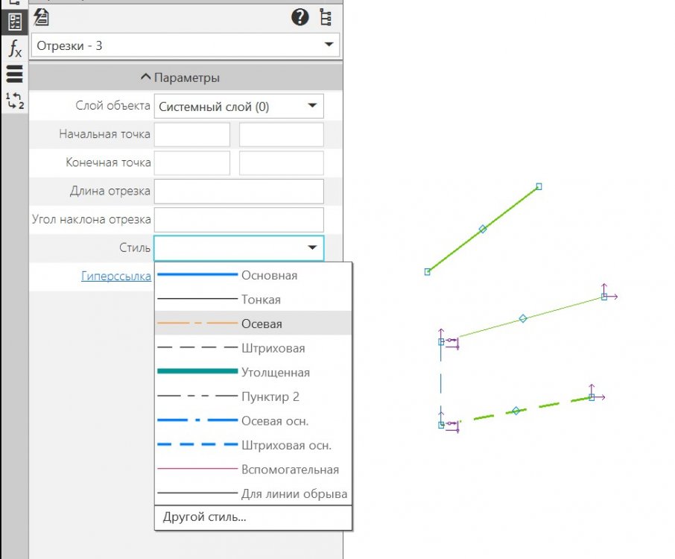Click right end handle of thin middle segment

[x=604, y=297]
